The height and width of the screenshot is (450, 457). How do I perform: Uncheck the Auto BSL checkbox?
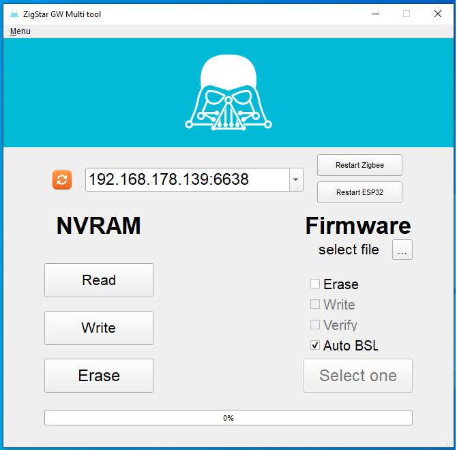315,346
